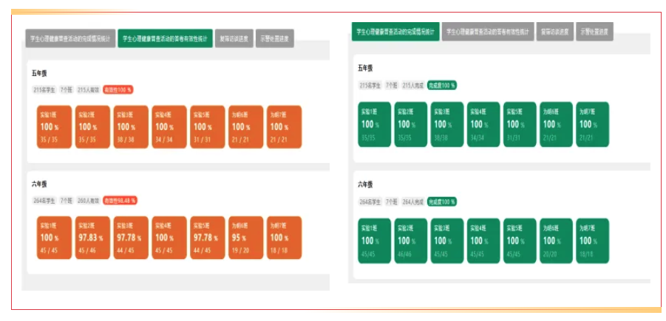The height and width of the screenshot is (321, 666).
Task: Select the green 为明7班 card showing 18/18
Action: click(x=592, y=241)
